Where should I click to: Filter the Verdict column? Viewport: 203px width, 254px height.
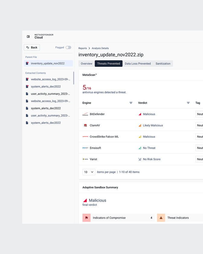[x=188, y=103]
